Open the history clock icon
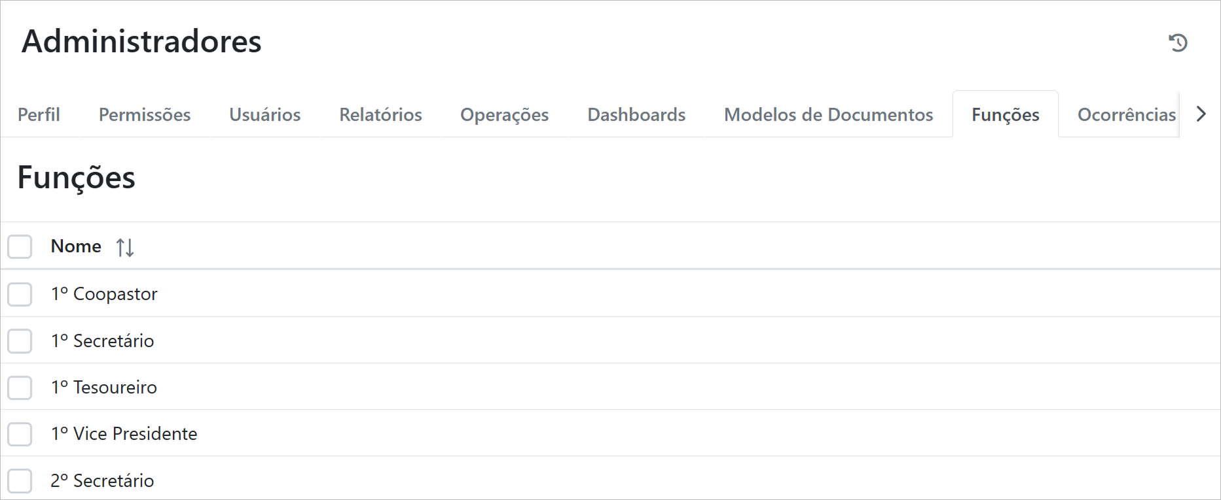 (x=1178, y=43)
